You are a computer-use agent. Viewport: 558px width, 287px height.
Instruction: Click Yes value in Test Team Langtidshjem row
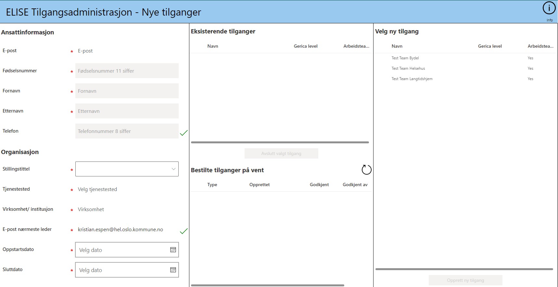530,79
